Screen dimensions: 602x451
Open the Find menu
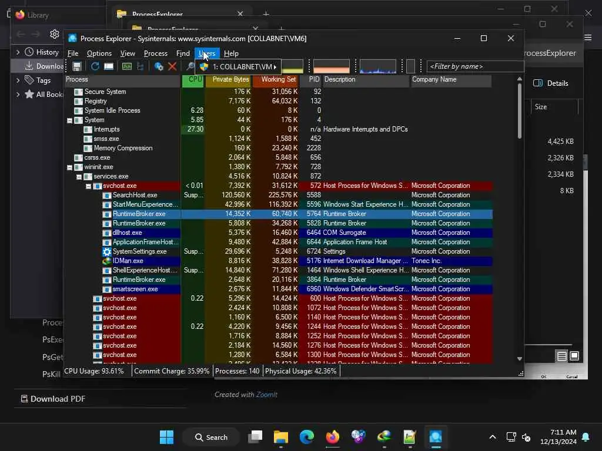(x=183, y=53)
